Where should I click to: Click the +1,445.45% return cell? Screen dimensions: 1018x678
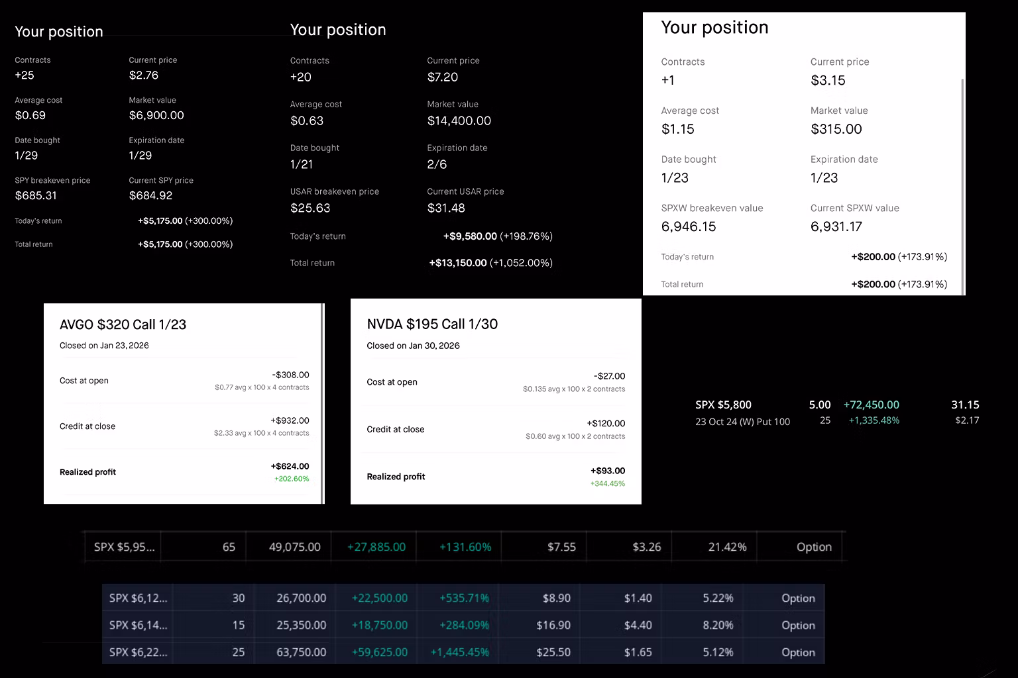459,652
